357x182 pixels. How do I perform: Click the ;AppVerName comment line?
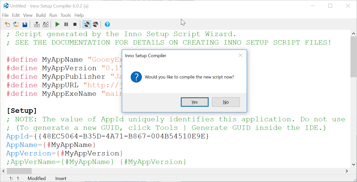click(x=96, y=162)
